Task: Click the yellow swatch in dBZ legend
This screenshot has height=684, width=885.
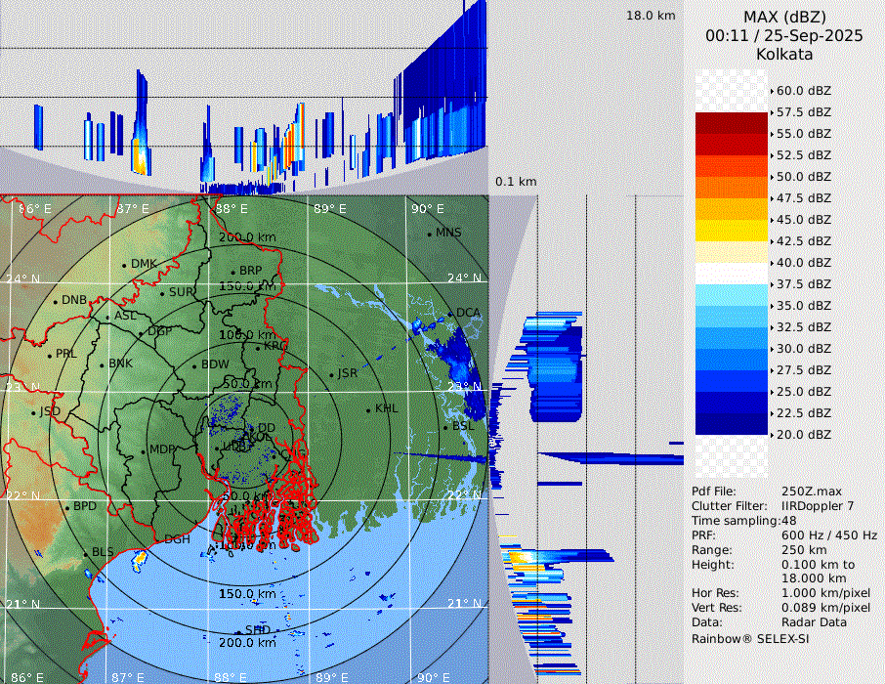Action: pyautogui.click(x=732, y=231)
